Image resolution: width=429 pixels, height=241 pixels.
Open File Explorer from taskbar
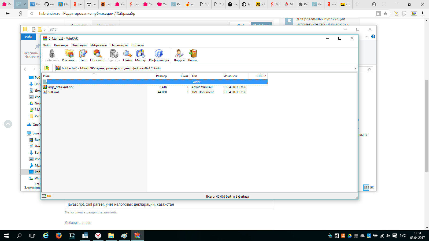(x=111, y=236)
